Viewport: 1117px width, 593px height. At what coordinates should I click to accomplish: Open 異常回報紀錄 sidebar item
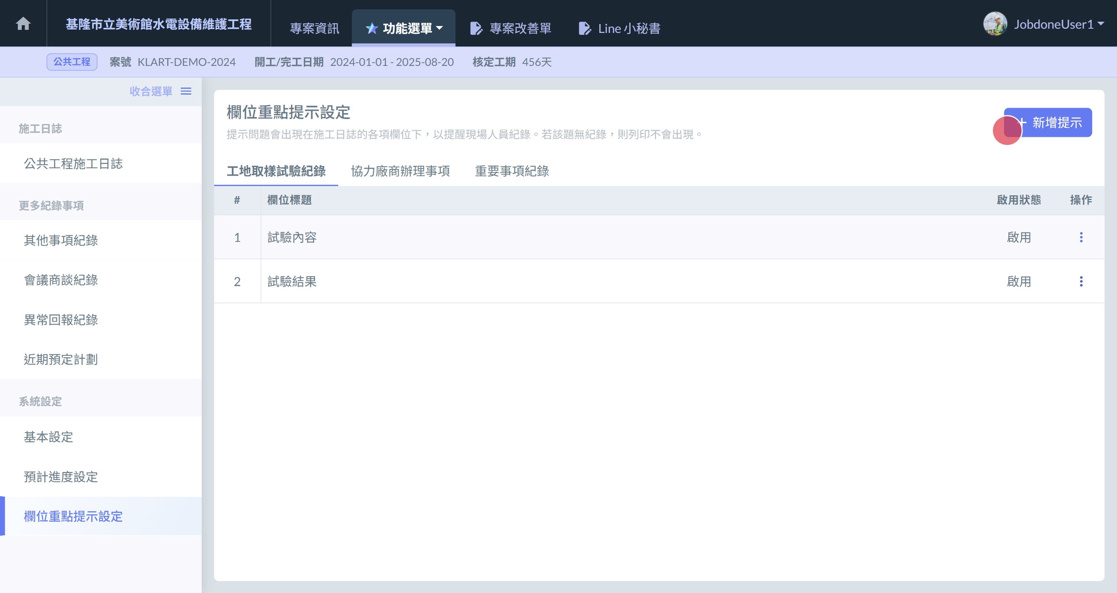[61, 320]
